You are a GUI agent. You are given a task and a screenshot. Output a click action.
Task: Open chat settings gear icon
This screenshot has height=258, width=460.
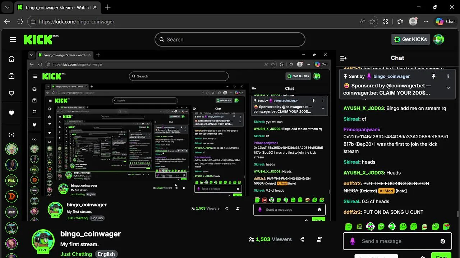423,257
